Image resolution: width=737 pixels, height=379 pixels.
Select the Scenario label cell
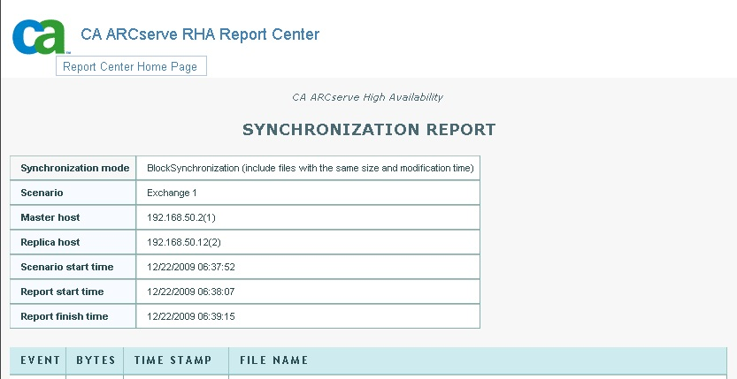click(x=42, y=193)
